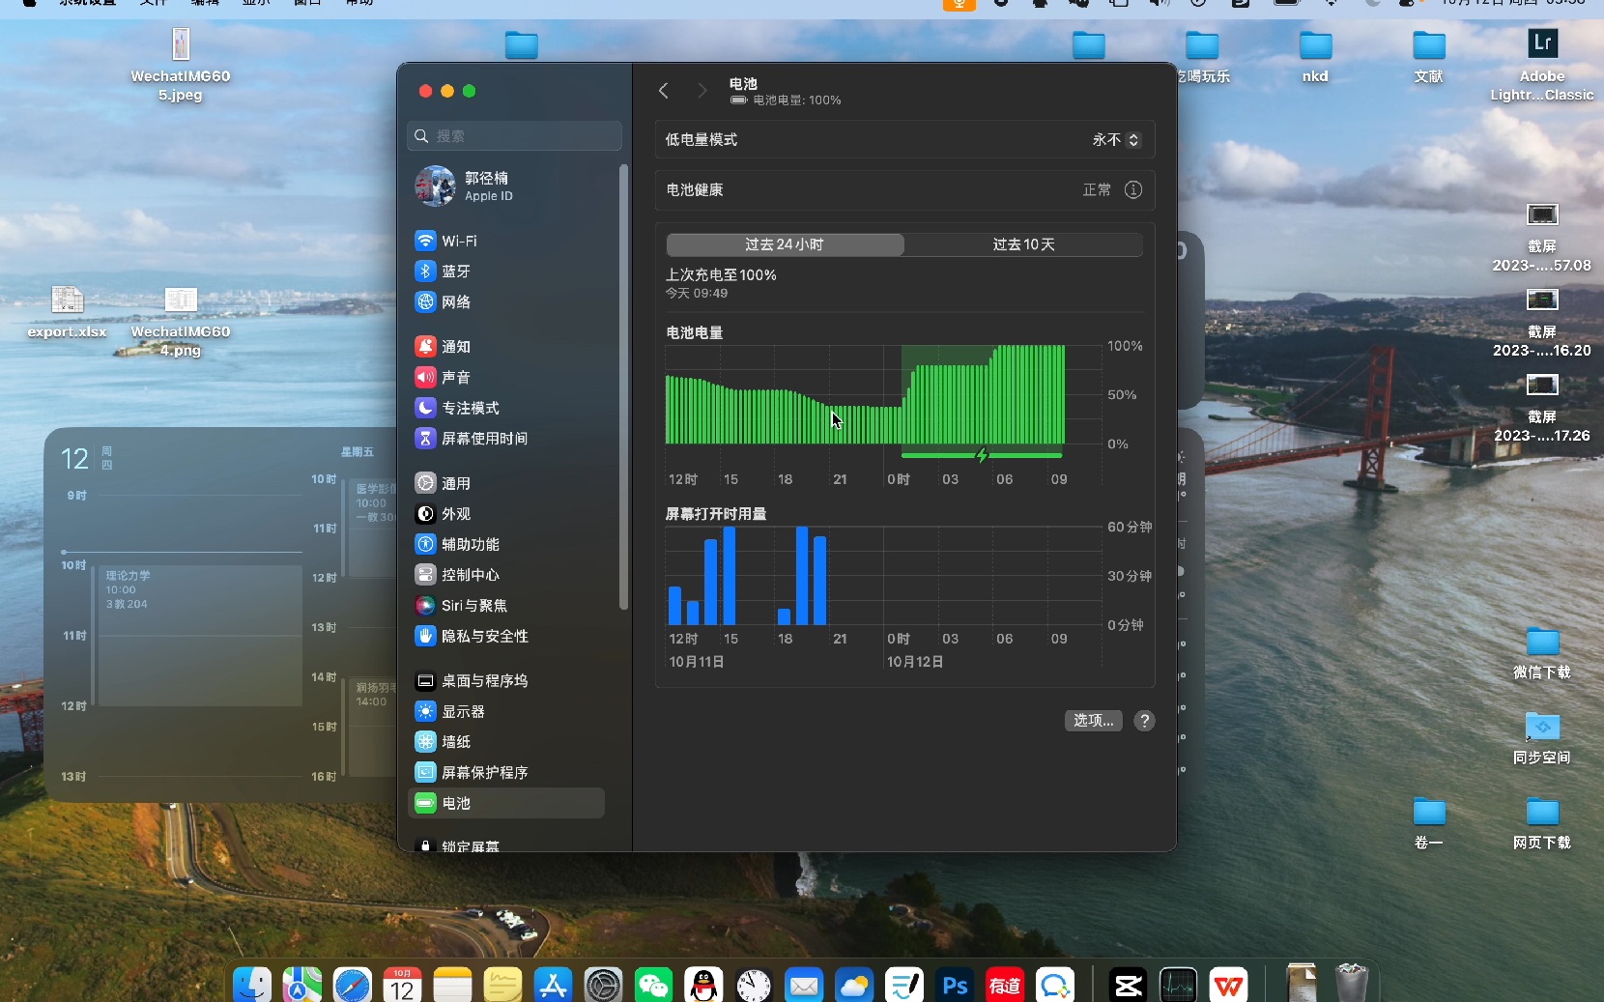Image resolution: width=1604 pixels, height=1002 pixels.
Task: Select the 同步空间 folder
Action: point(1542,738)
